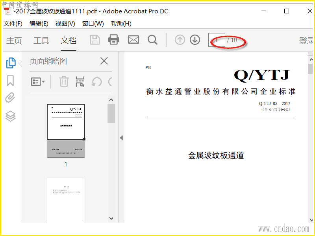This screenshot has height=236, width=315.
Task: Rotate page counterclockwise icon
Action: coord(96,82)
